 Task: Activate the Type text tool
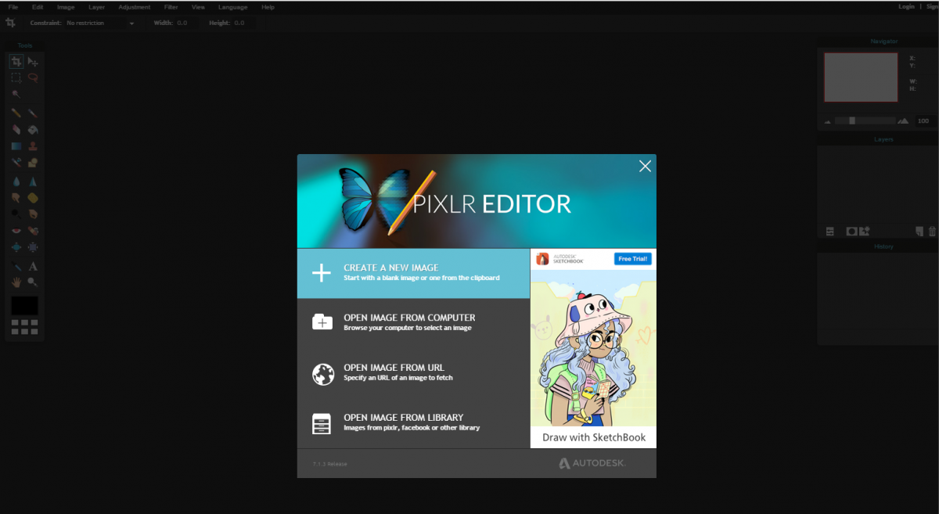33,267
